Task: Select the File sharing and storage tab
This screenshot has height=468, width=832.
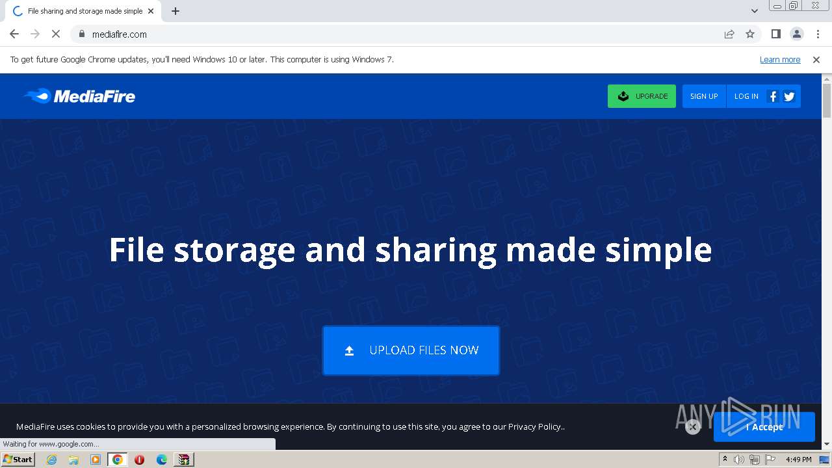Action: [x=83, y=11]
